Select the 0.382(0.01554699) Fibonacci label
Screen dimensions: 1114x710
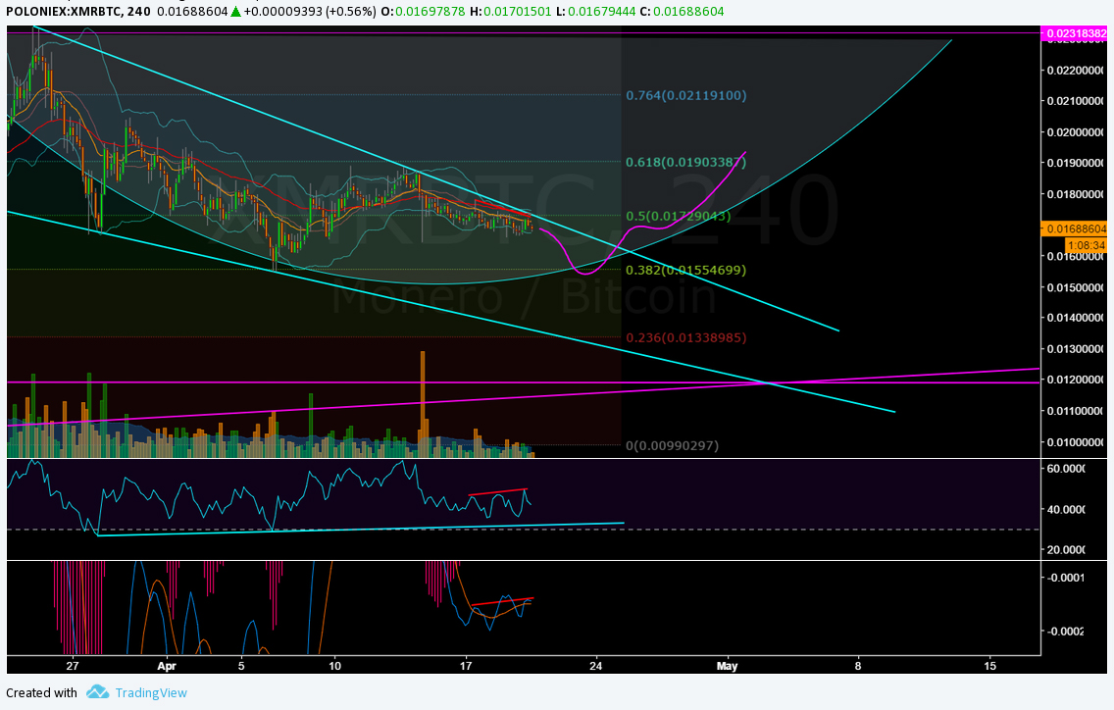686,270
